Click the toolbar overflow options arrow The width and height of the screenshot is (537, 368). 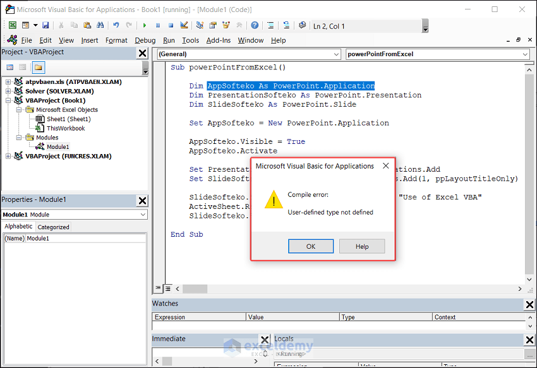(x=425, y=26)
